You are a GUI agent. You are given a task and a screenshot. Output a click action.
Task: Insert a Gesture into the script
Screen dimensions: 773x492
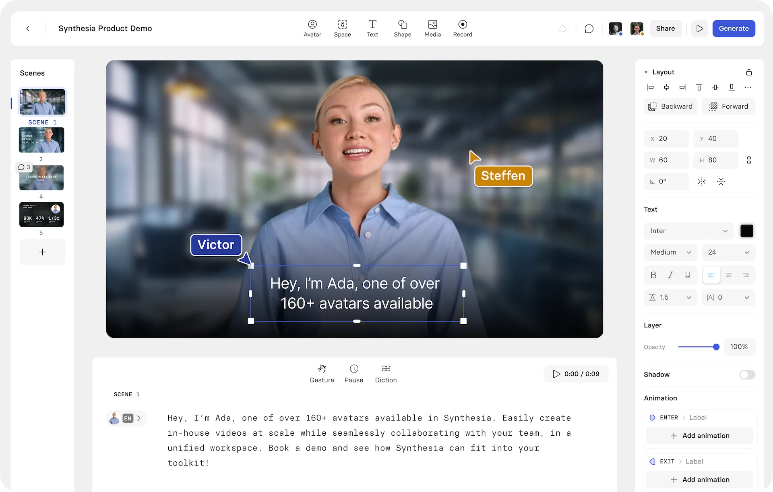(322, 374)
